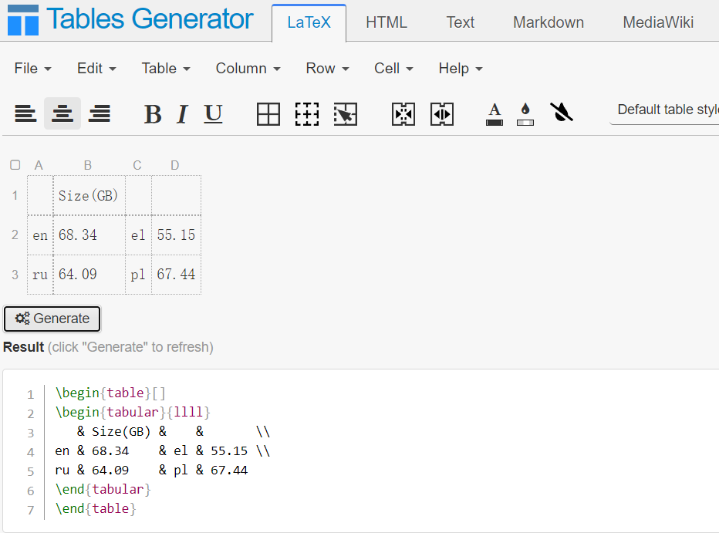Apply italic formatting with I icon

coord(182,114)
